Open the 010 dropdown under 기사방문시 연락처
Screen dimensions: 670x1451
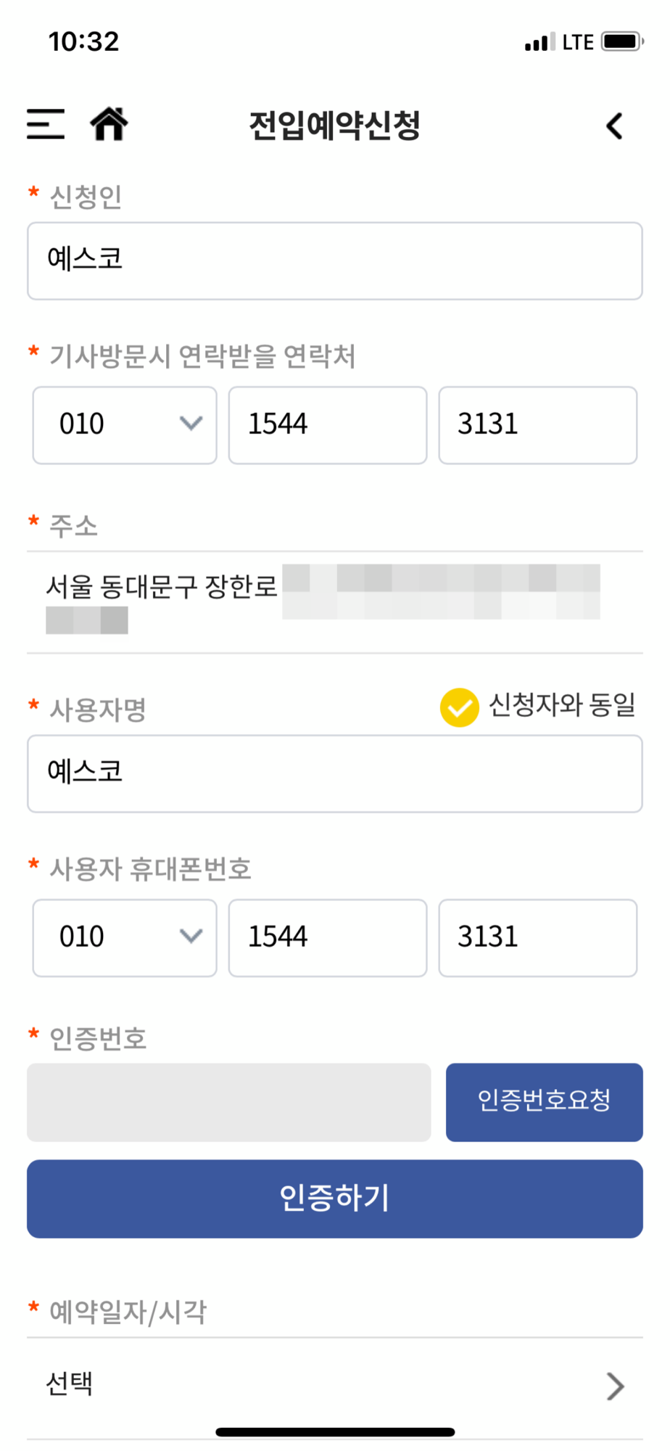[125, 425]
